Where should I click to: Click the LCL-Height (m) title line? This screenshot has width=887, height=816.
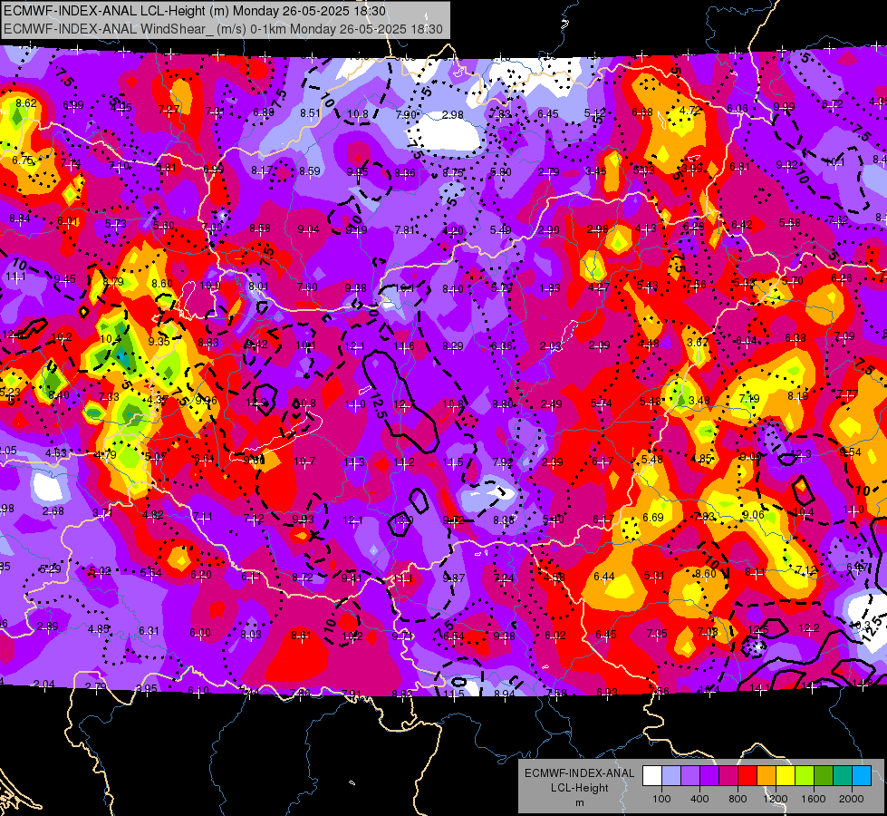click(195, 11)
